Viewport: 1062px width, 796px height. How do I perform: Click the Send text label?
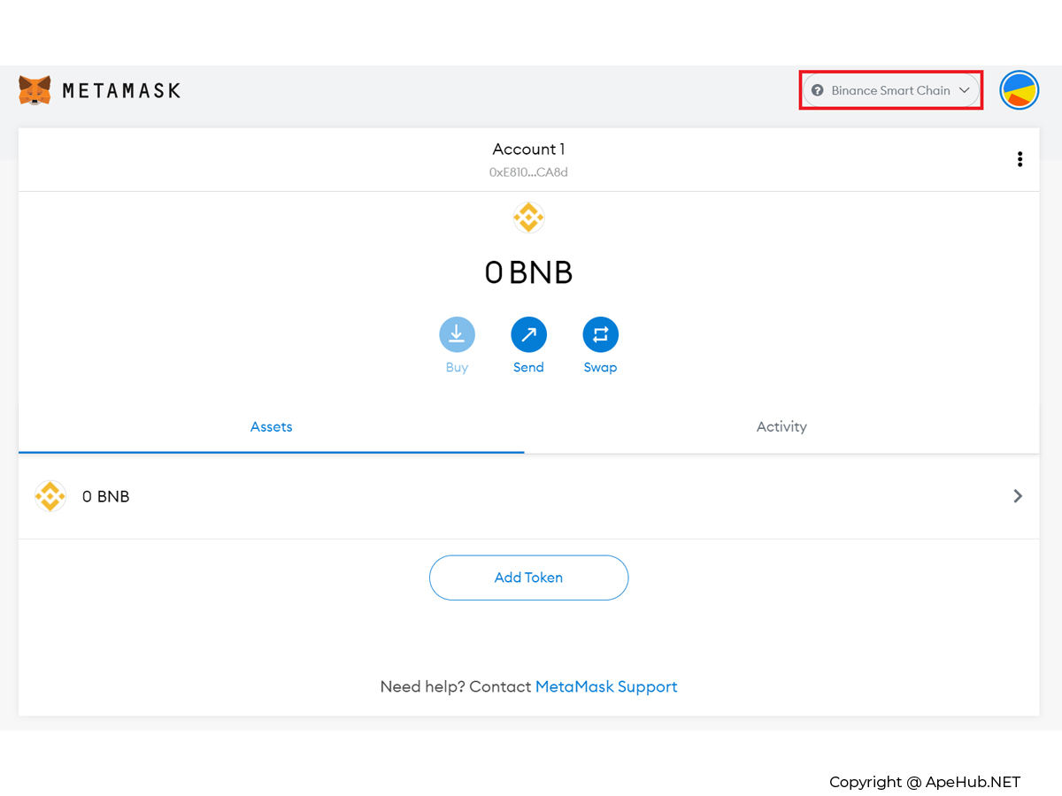528,368
